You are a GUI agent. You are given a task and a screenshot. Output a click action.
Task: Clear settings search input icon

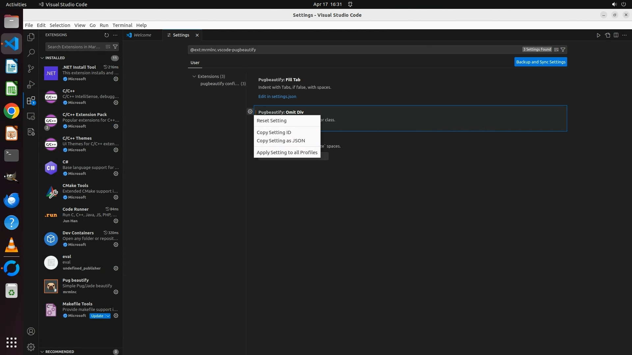(556, 50)
